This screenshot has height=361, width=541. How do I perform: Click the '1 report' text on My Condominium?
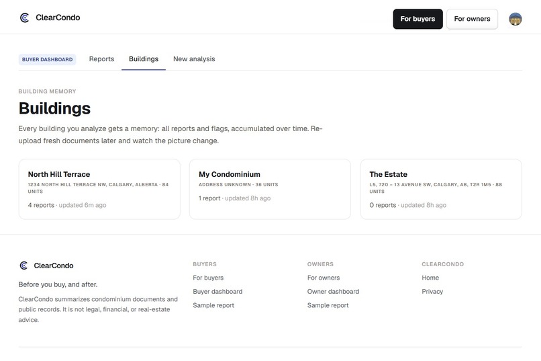pos(209,198)
